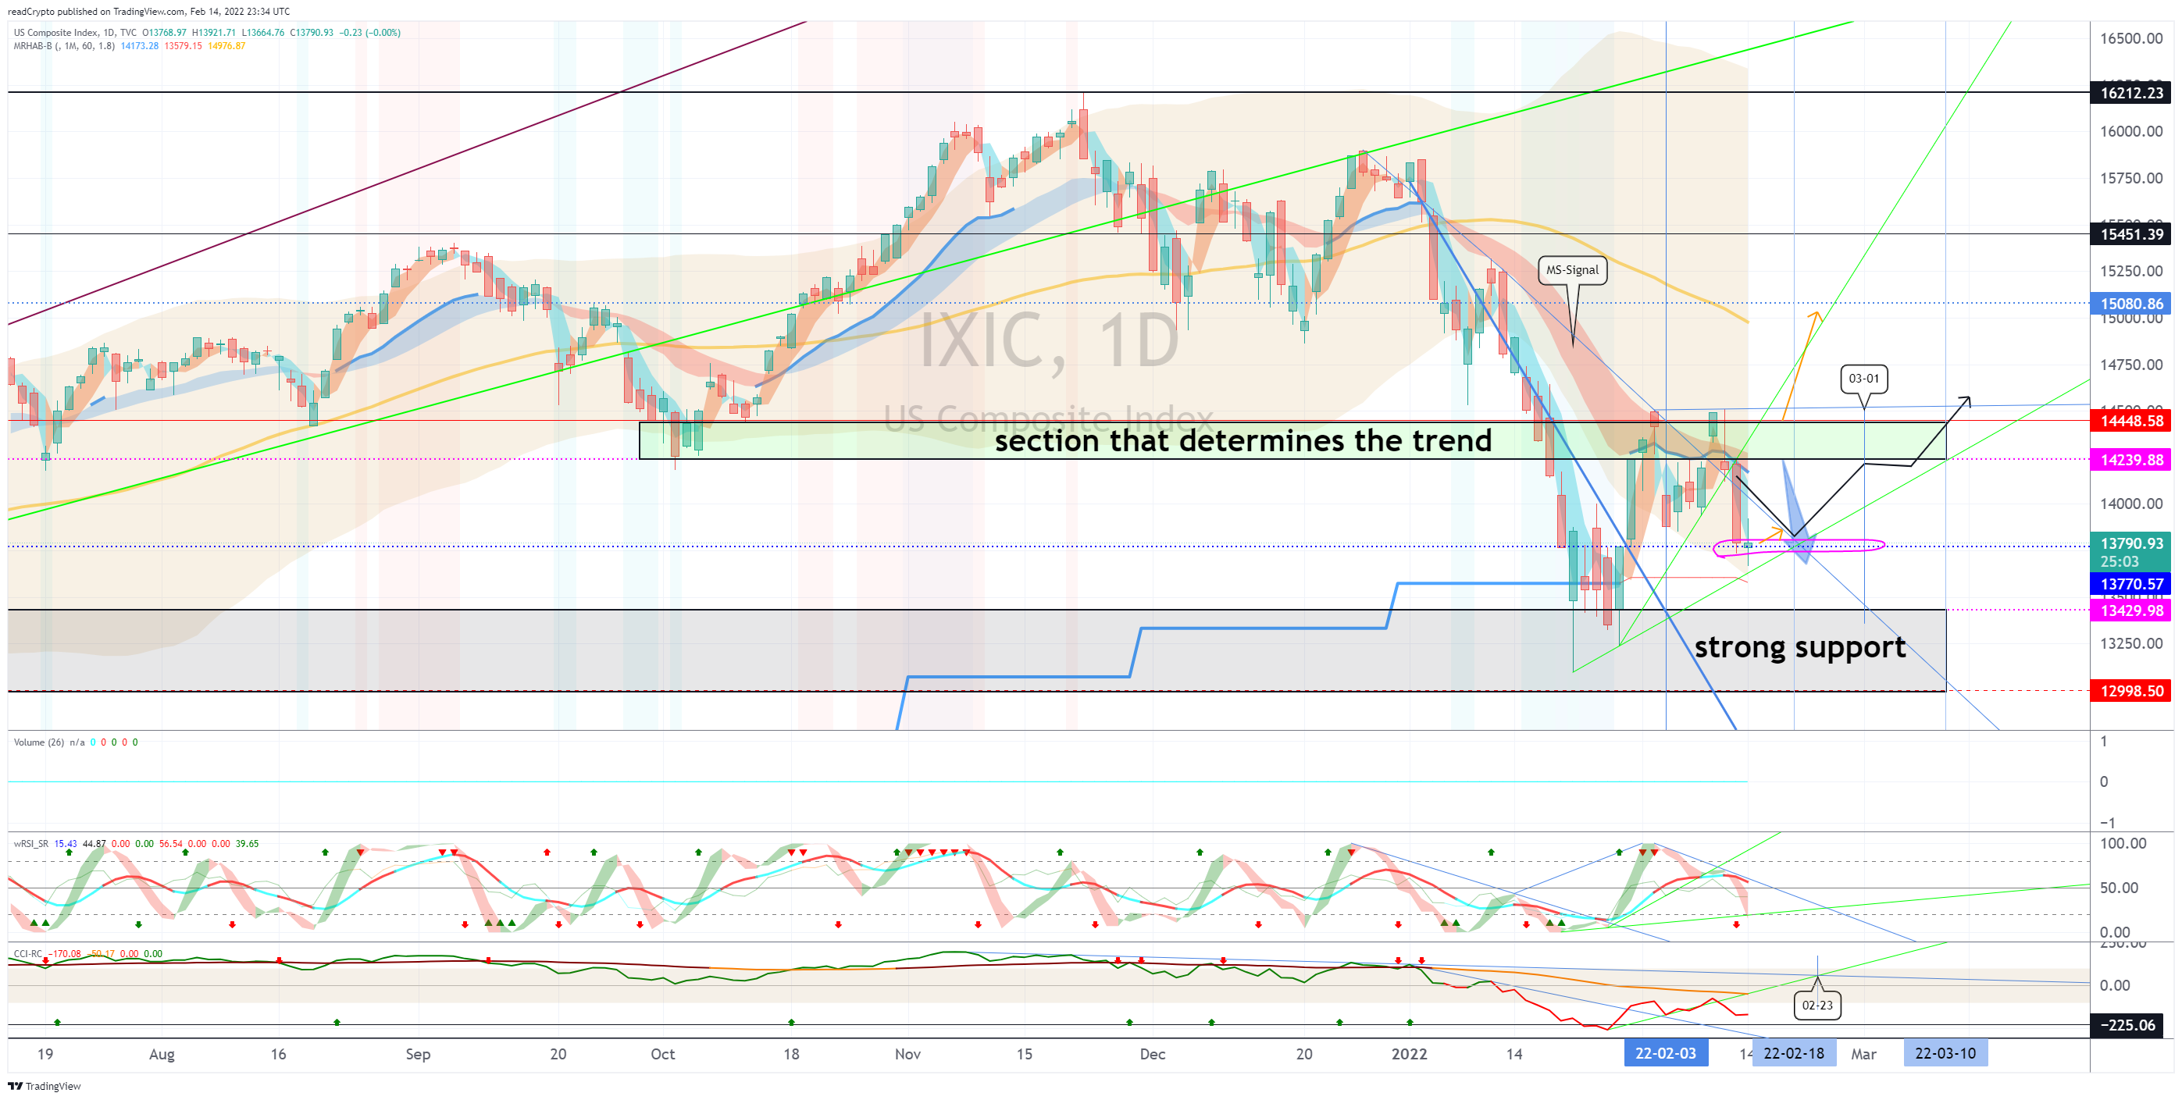Click the 25:03 bar countdown label
2182x1100 pixels.
2120,561
